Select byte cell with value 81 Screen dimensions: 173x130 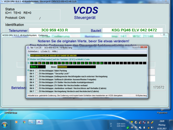click(x=36, y=63)
